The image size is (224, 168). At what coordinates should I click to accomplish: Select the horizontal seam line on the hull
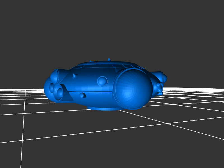[x=92, y=91]
